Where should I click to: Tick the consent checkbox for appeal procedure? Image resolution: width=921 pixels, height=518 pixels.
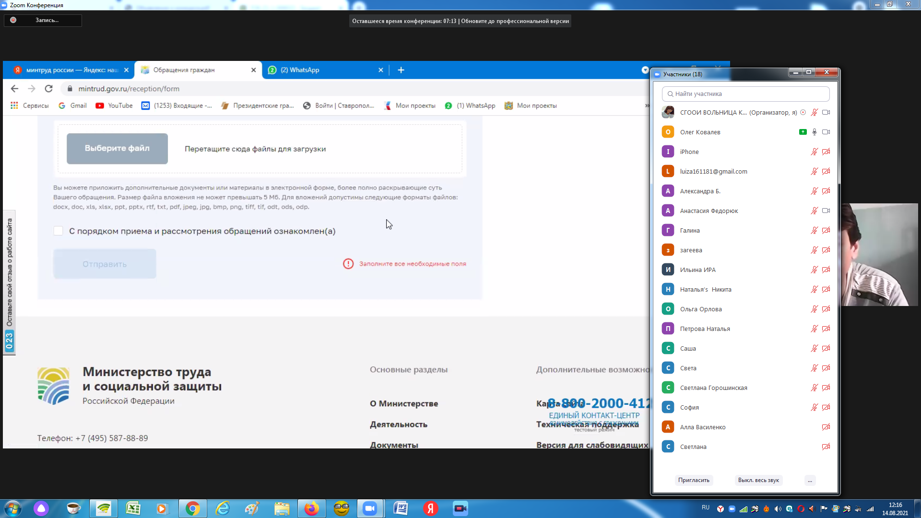click(58, 231)
